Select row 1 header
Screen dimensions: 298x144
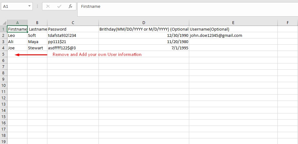(4, 29)
